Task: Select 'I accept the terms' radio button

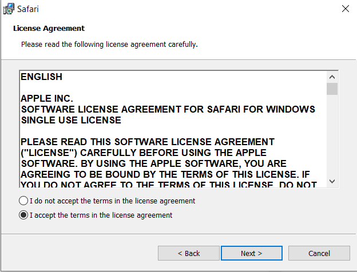Action: (23, 215)
